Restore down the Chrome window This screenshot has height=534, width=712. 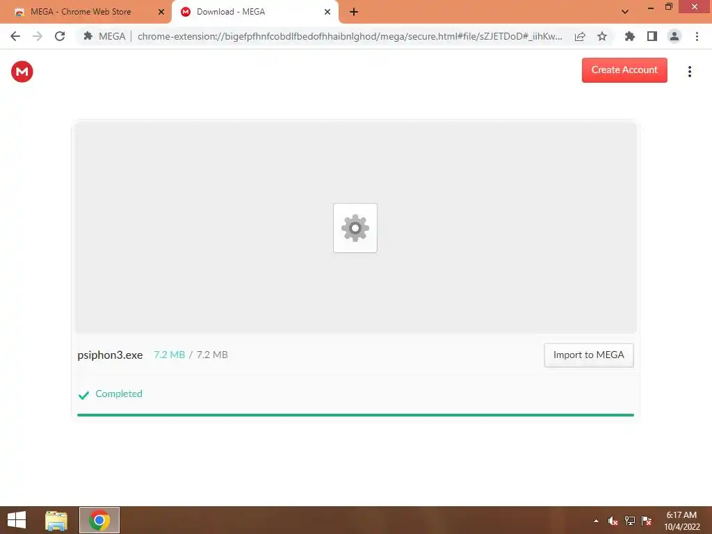pyautogui.click(x=669, y=7)
